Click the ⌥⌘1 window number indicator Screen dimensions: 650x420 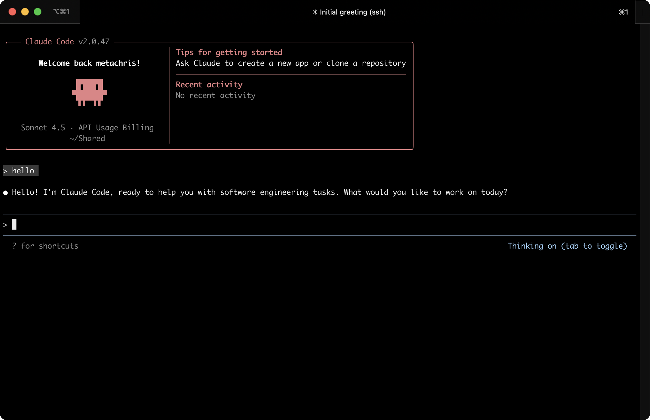(x=61, y=11)
